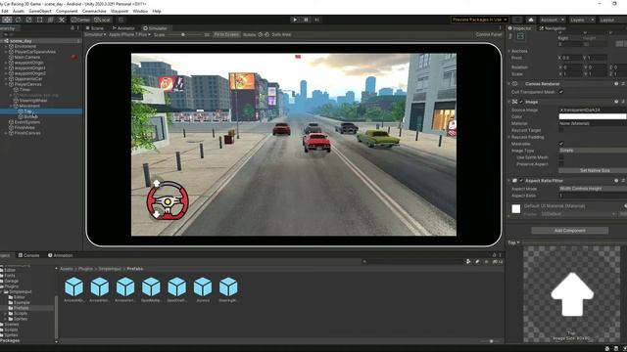Click the Fit to Screen button

click(x=226, y=35)
